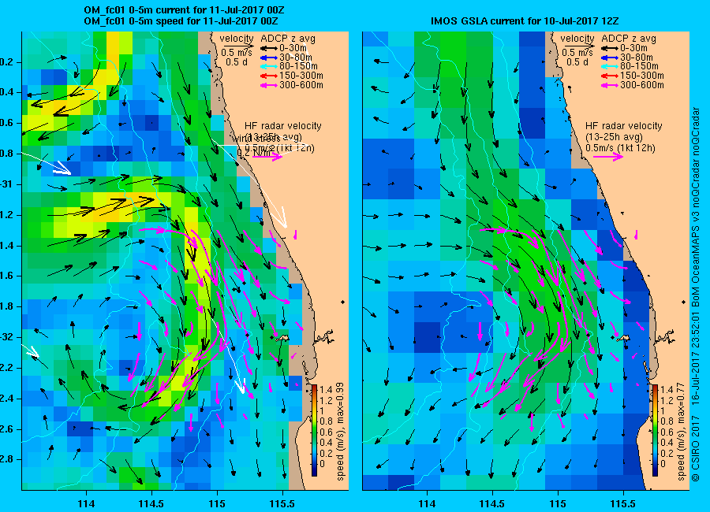Click the 1.4 tick on the right color bar
Viewport: 710px width, 512px height.
click(x=667, y=390)
